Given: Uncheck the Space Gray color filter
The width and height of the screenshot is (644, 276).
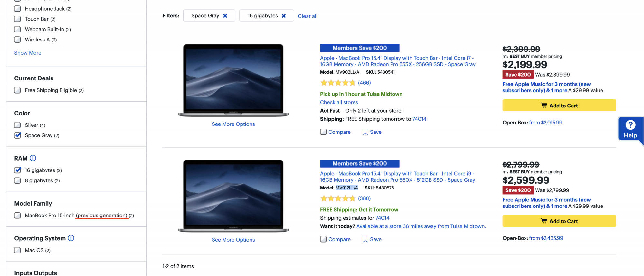Looking at the screenshot, I should pyautogui.click(x=18, y=135).
